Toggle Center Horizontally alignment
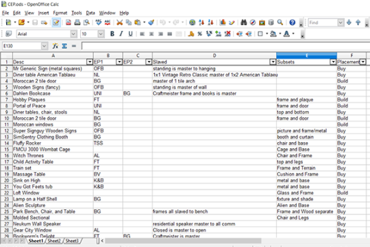The image size is (370, 247). point(151,34)
